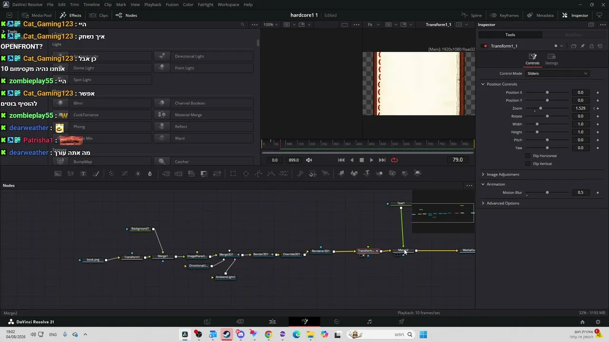
Task: Enable Flip Vertical checkbox
Action: [x=528, y=164]
